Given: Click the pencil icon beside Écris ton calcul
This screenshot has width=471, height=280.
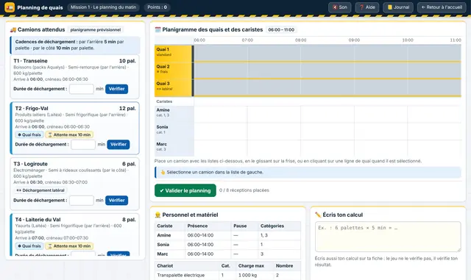Looking at the screenshot, I should 318,215.
